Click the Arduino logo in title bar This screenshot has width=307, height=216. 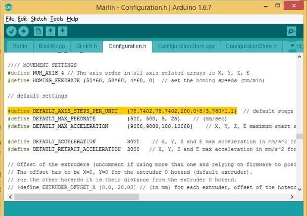[x=8, y=7]
